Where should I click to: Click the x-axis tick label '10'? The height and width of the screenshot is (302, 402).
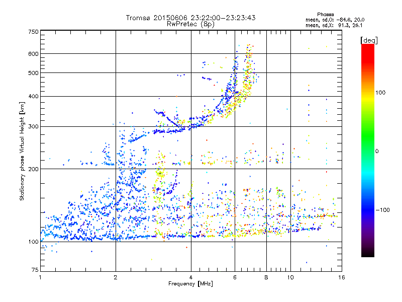pos(290,277)
